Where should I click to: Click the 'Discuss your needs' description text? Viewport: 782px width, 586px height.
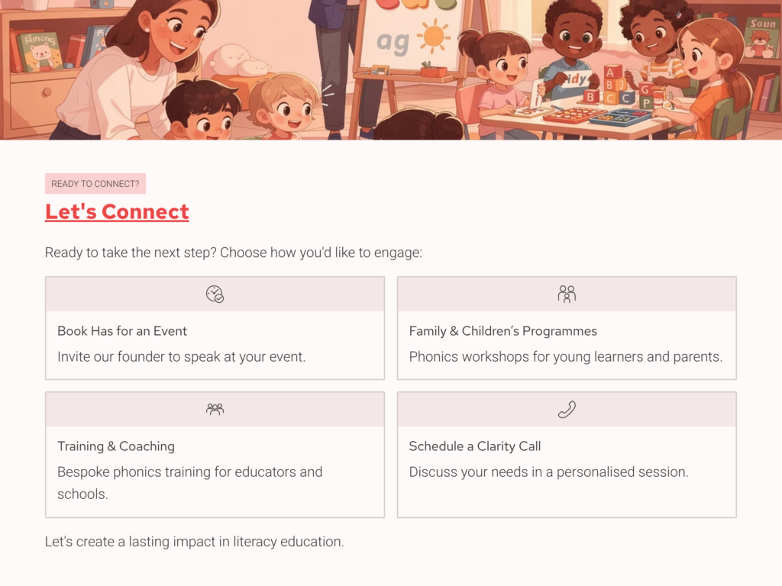point(548,472)
